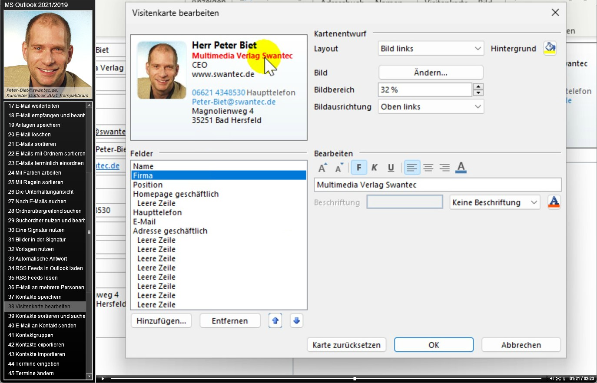
Task: Move the selected field down
Action: 296,321
